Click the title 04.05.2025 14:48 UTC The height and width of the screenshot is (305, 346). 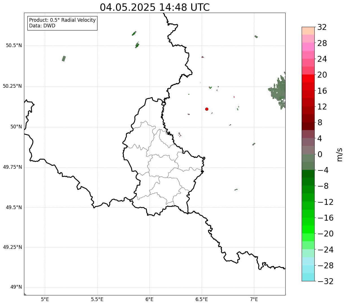pos(155,7)
